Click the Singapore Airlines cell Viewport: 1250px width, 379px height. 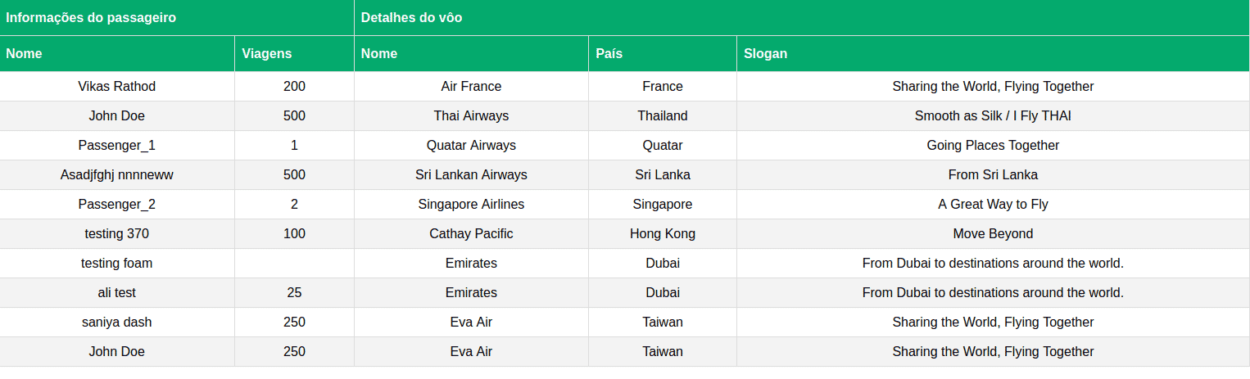point(471,205)
